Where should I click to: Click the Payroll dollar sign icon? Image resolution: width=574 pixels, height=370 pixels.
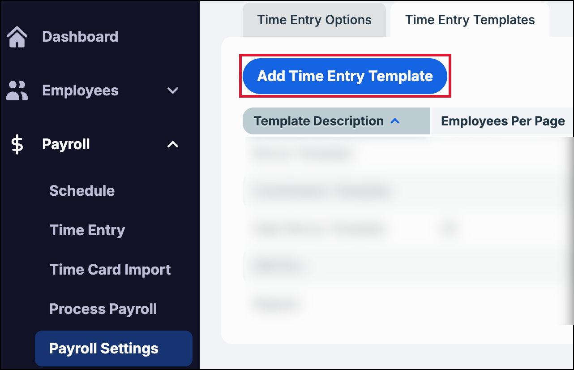click(x=17, y=144)
